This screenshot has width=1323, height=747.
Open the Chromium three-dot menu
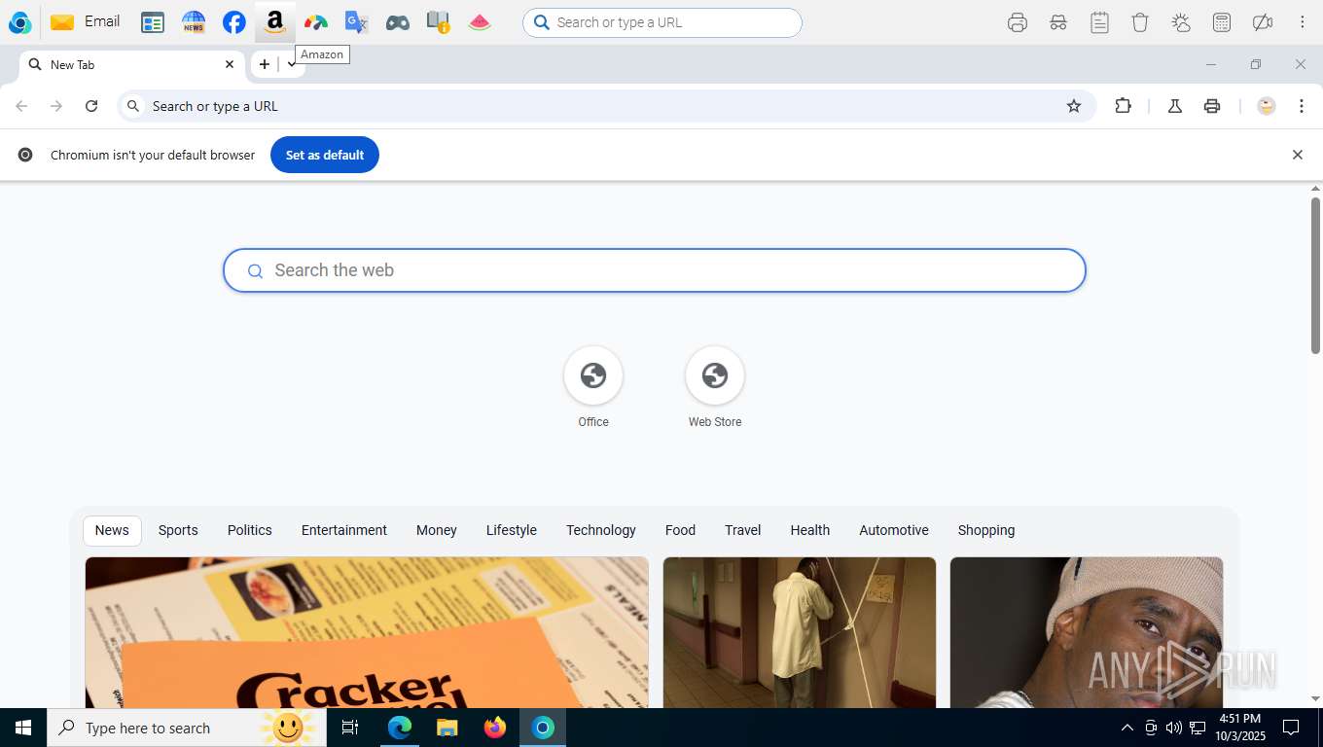click(x=1302, y=106)
